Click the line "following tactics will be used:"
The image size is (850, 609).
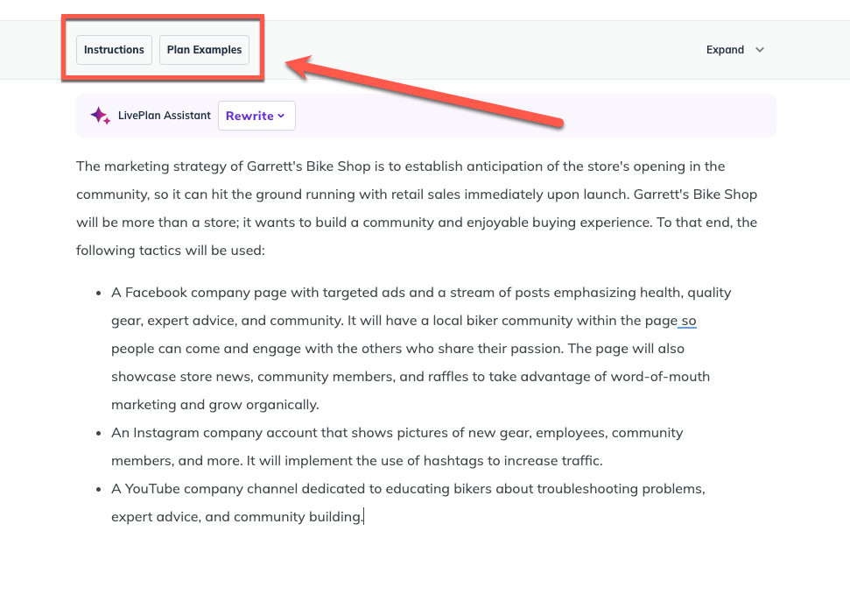[170, 251]
